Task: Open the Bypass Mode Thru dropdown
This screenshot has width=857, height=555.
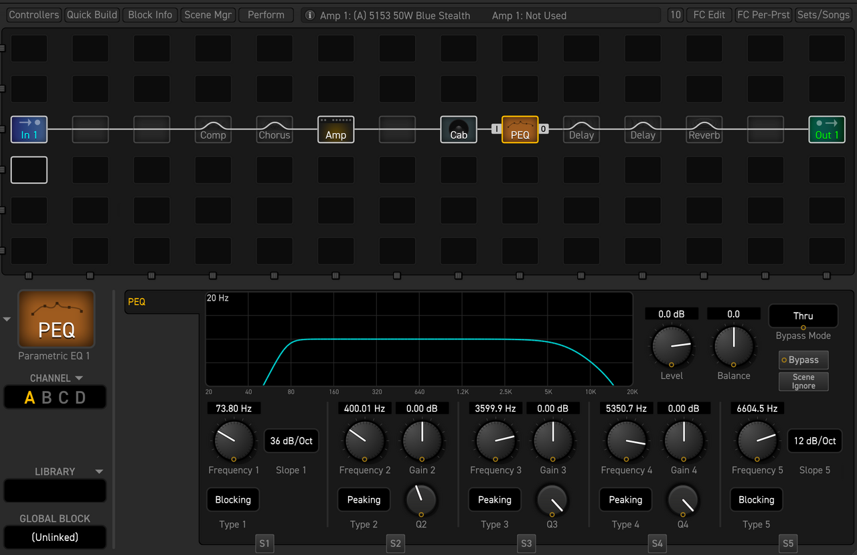Action: pos(803,316)
